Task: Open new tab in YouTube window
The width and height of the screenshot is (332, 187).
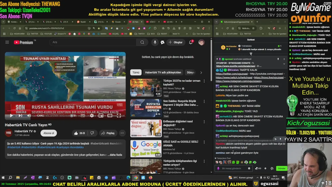Action: pos(182,22)
